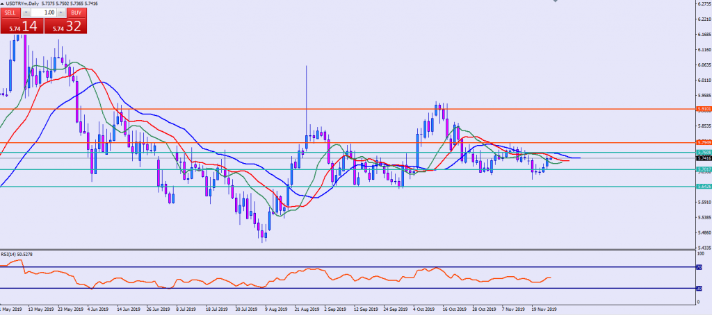The height and width of the screenshot is (315, 712).
Task: Select the teal 5.7608 level price label
Action: (704, 152)
